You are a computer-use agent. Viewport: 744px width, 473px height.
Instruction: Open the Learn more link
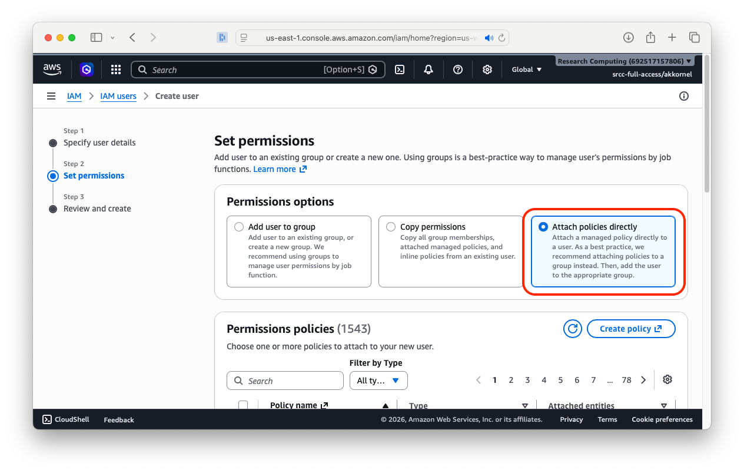tap(280, 169)
